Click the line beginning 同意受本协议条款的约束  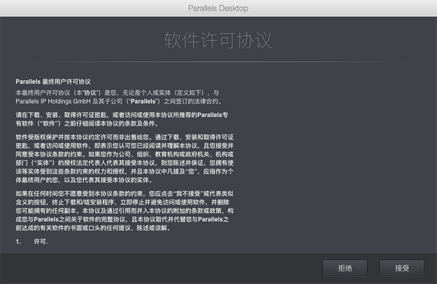tap(125, 154)
